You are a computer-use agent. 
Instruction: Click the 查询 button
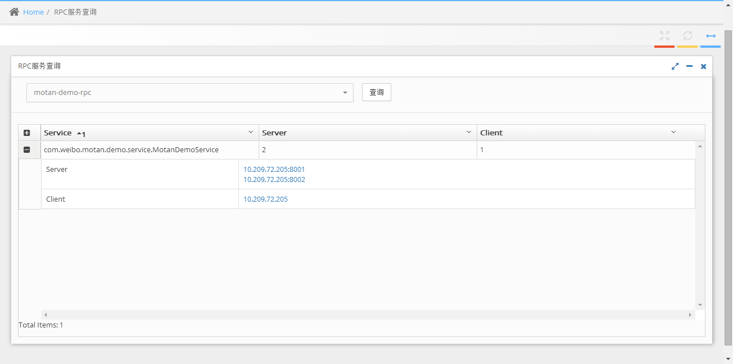tap(376, 93)
